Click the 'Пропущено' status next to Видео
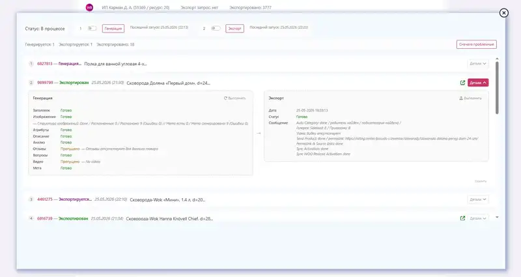Viewport: 521px width, 277px height. point(70,162)
